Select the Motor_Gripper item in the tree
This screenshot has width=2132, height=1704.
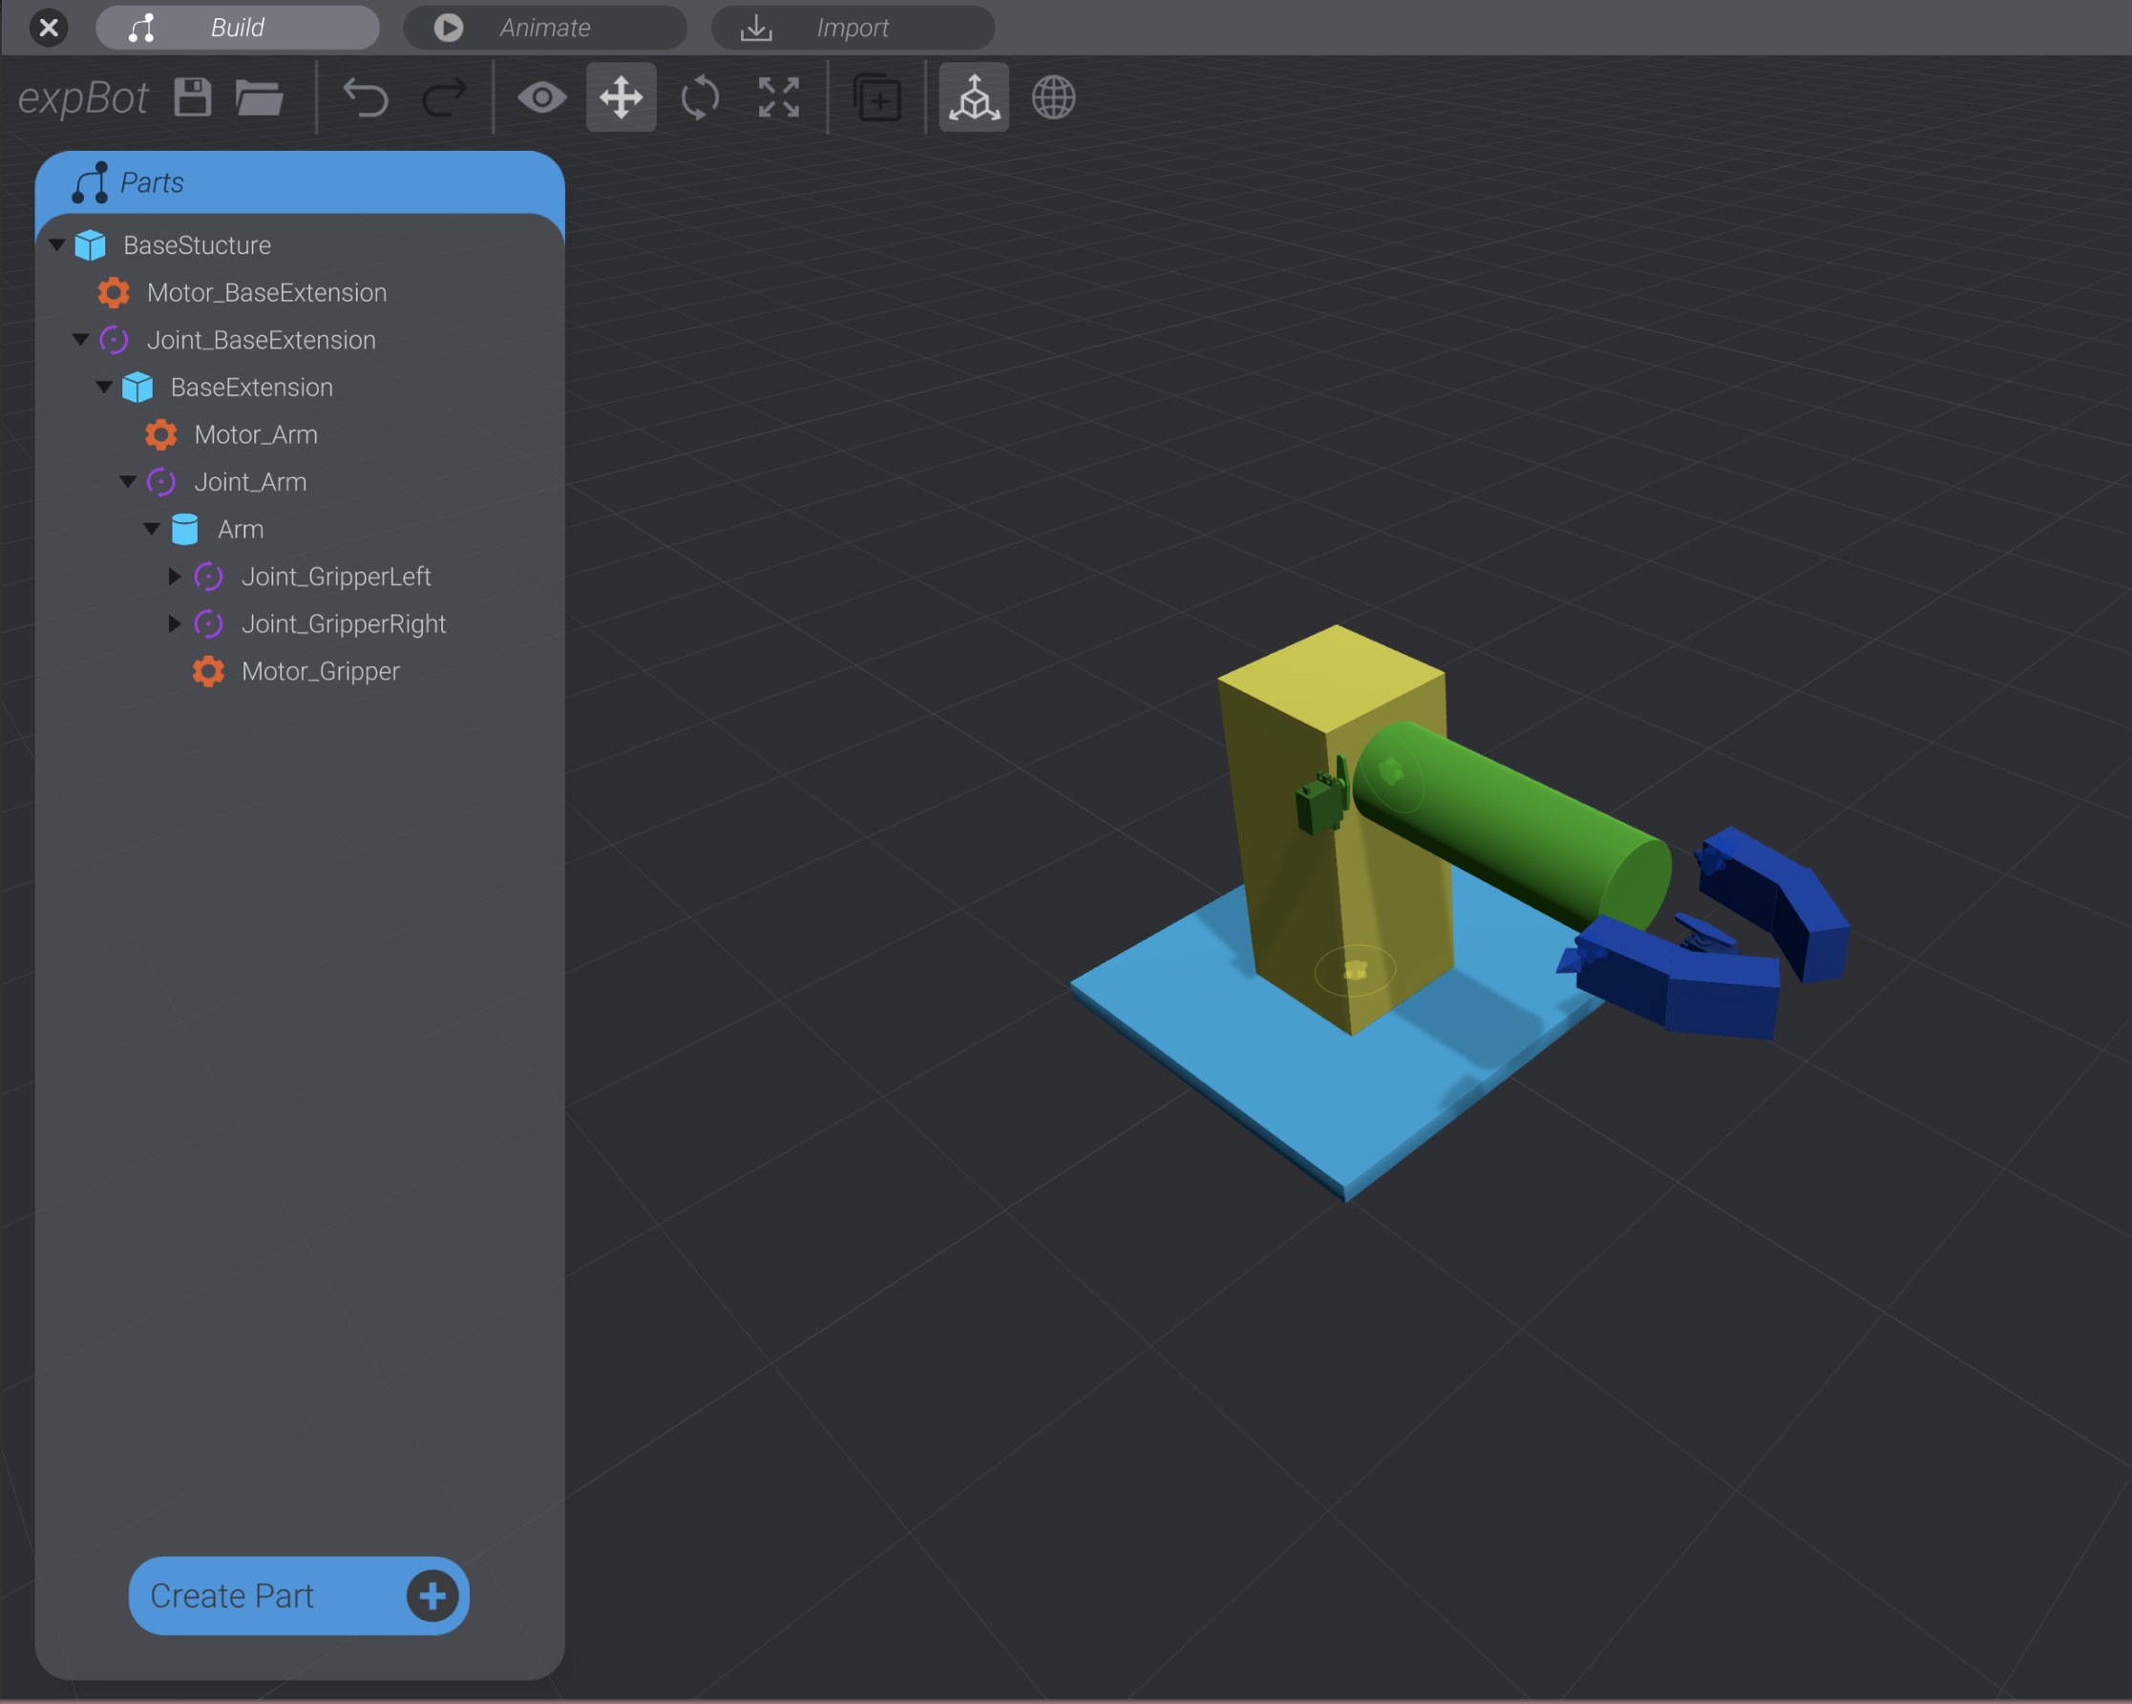pos(321,671)
